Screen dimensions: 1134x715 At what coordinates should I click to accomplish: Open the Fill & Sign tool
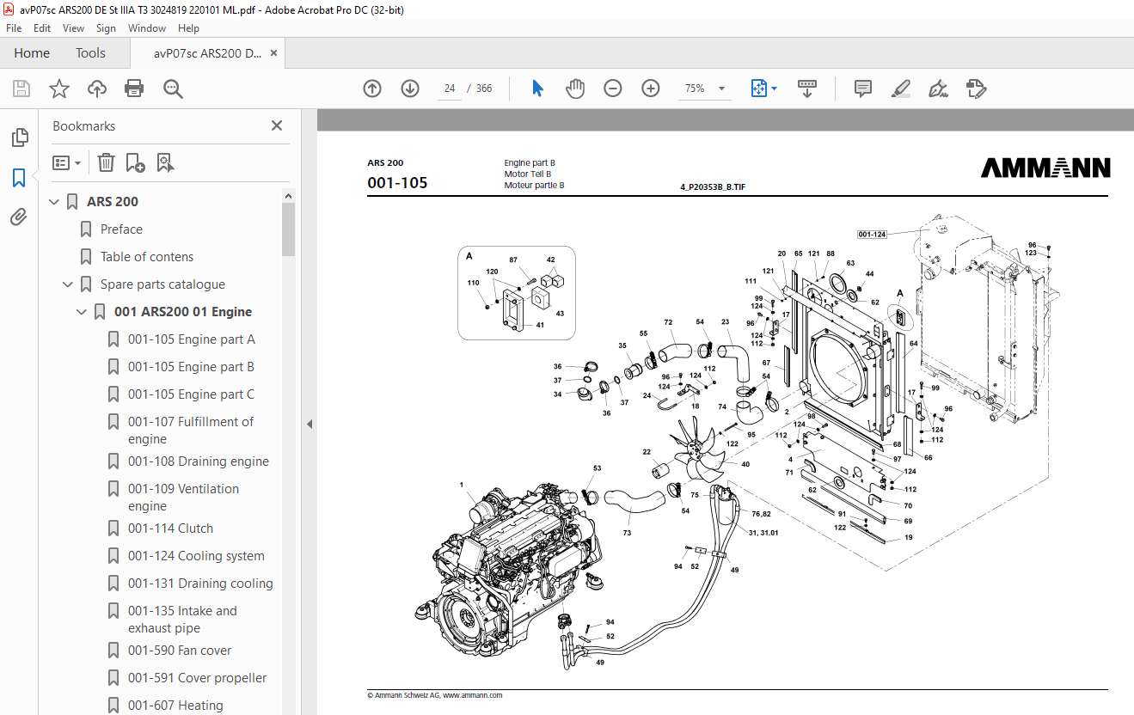coord(938,89)
